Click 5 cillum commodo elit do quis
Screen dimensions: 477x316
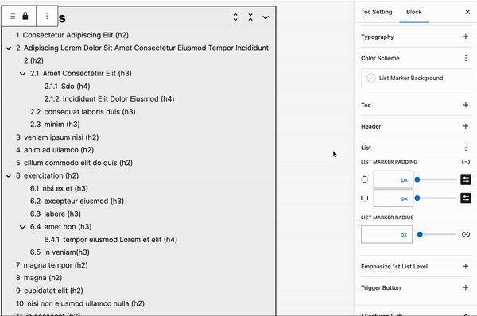coord(74,163)
